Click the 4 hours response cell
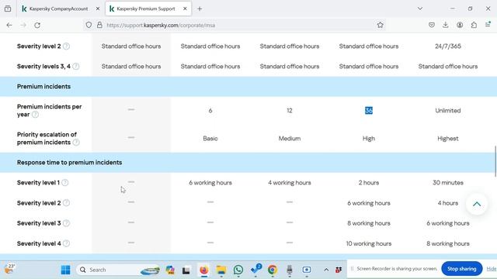Screen dimensions: 497x279 coord(448,203)
